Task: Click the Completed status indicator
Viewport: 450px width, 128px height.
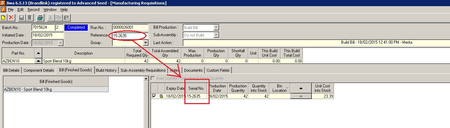Action: click(76, 27)
